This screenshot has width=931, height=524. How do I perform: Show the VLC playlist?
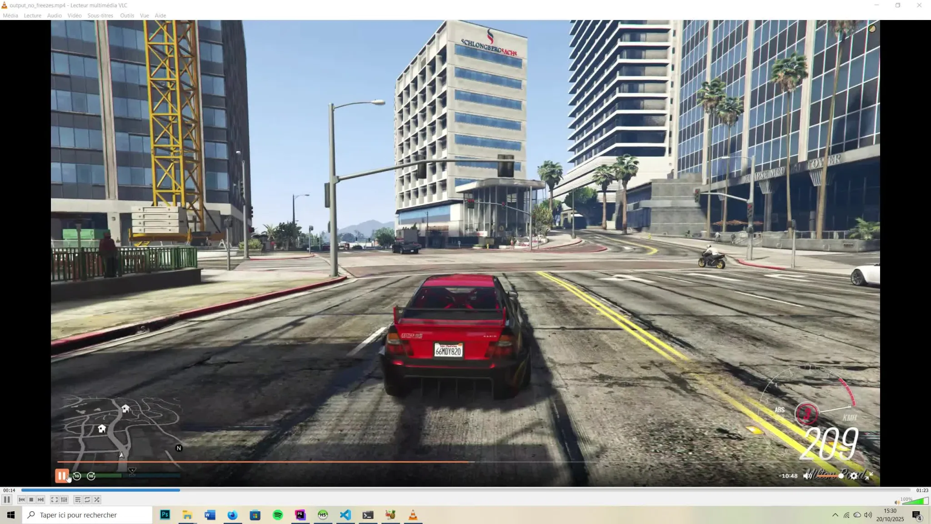click(x=78, y=499)
